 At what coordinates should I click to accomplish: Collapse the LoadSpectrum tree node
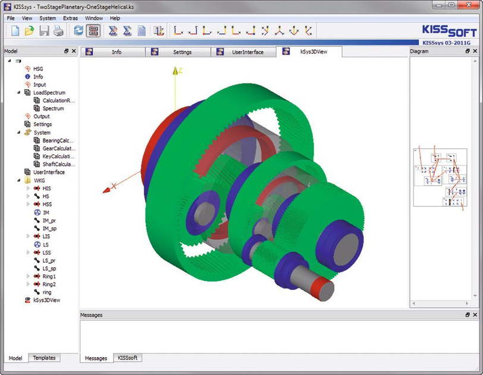pyautogui.click(x=19, y=92)
